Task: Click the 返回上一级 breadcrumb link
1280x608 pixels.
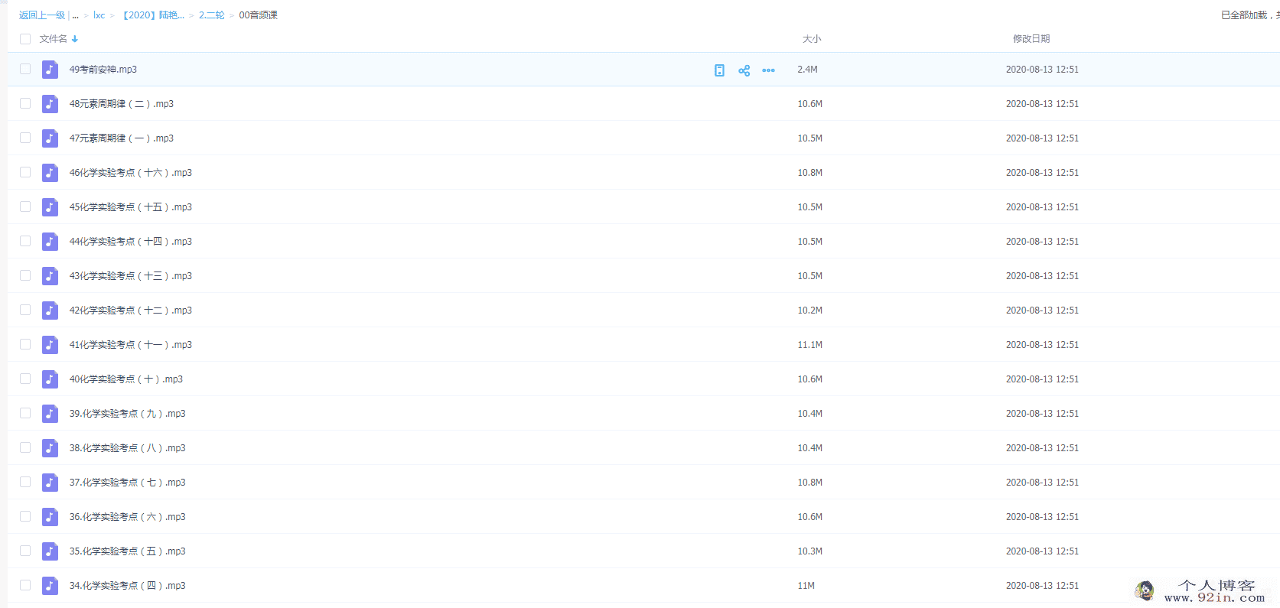Action: click(42, 15)
